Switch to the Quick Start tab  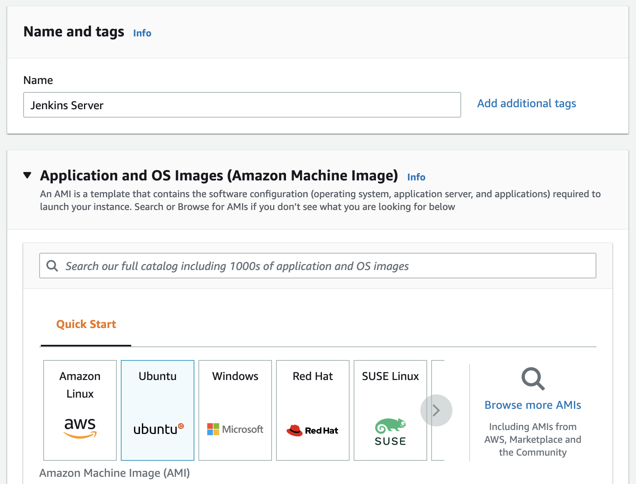pos(86,324)
